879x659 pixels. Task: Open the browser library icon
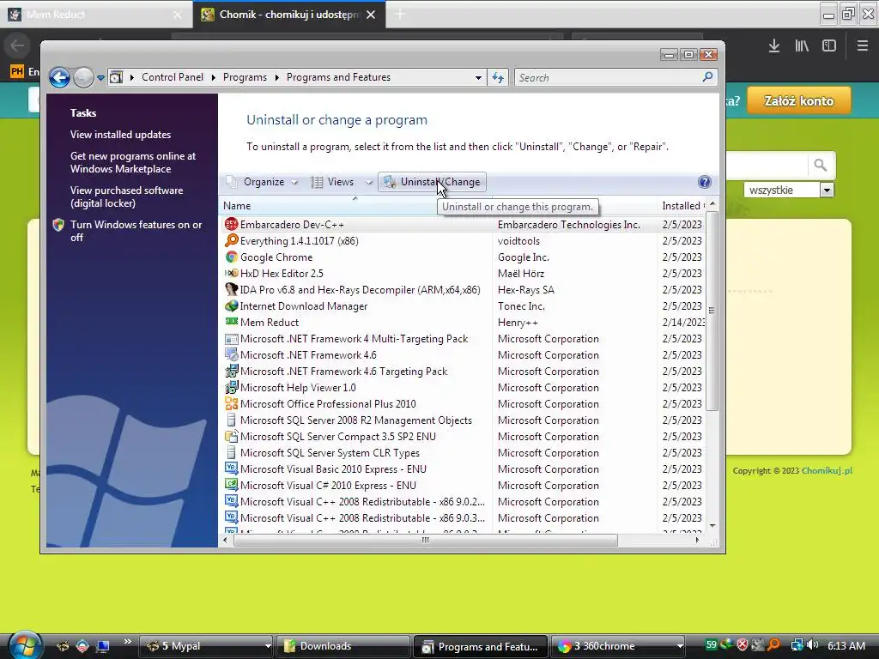click(802, 46)
